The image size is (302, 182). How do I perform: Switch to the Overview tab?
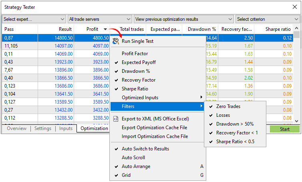click(16, 128)
